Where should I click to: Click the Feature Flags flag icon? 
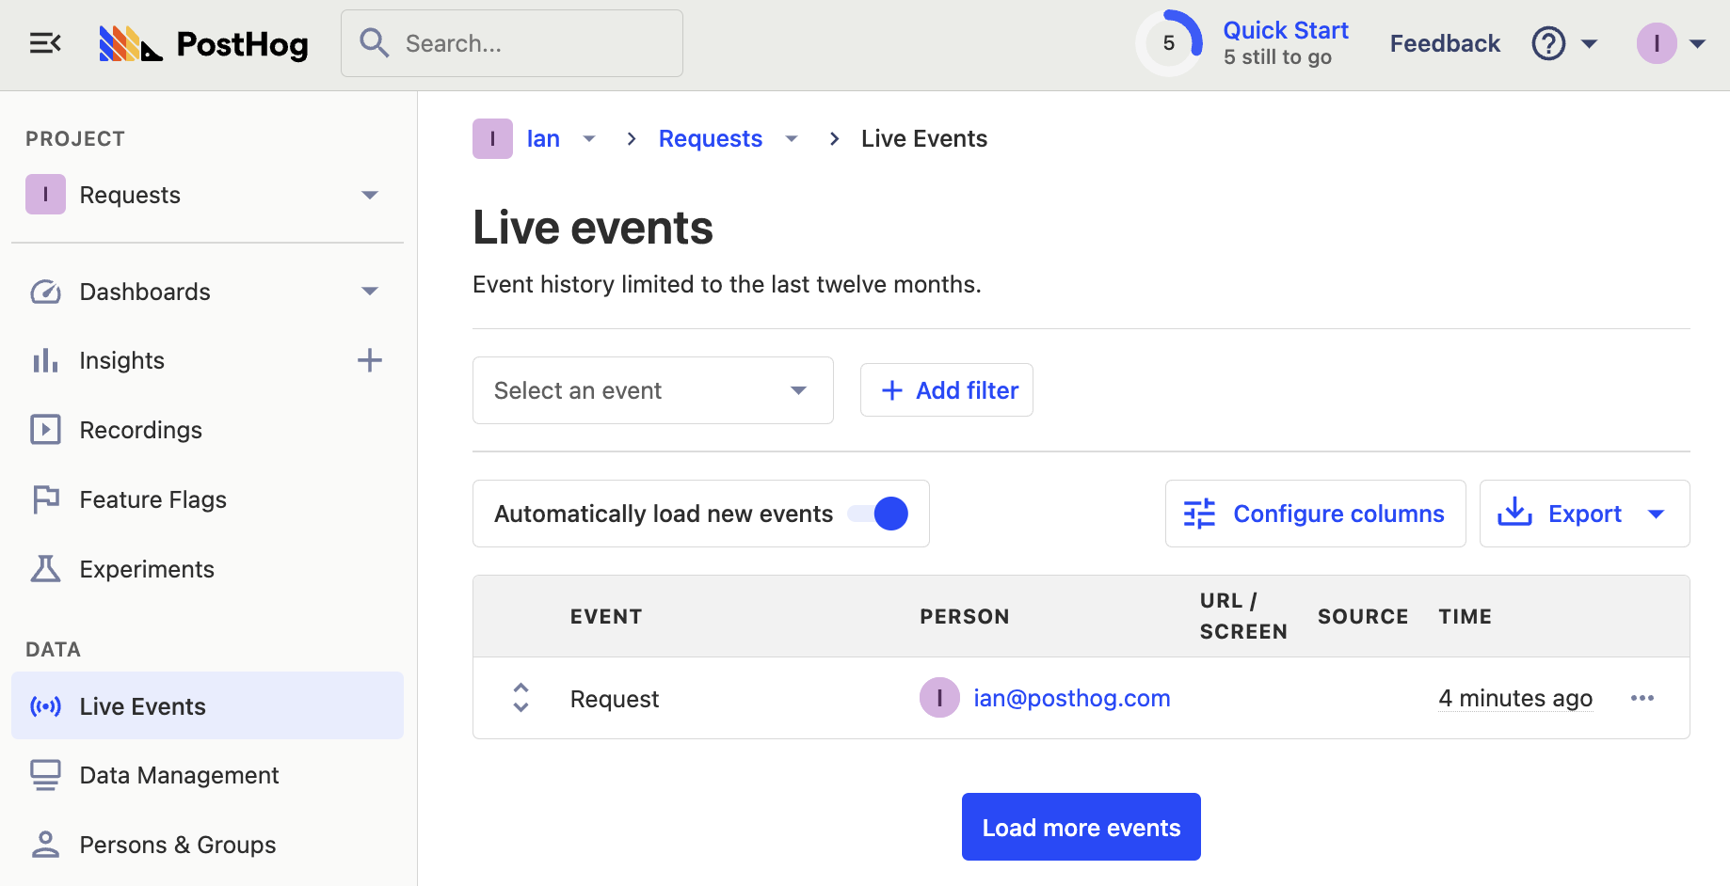(x=45, y=498)
